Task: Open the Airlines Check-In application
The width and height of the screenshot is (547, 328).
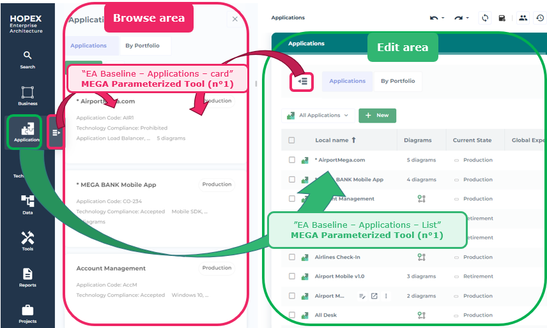Action: pos(337,257)
